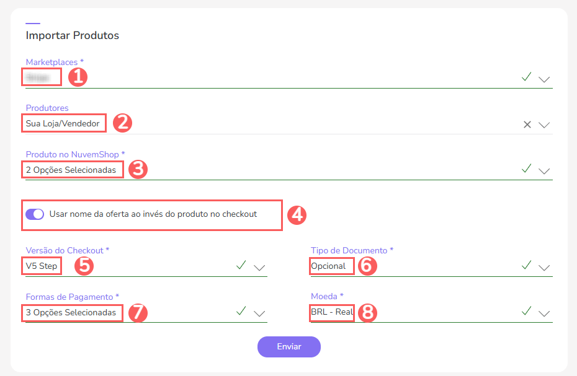Click the checkmark icon in Moeda field
This screenshot has height=376, width=577.
[x=527, y=311]
